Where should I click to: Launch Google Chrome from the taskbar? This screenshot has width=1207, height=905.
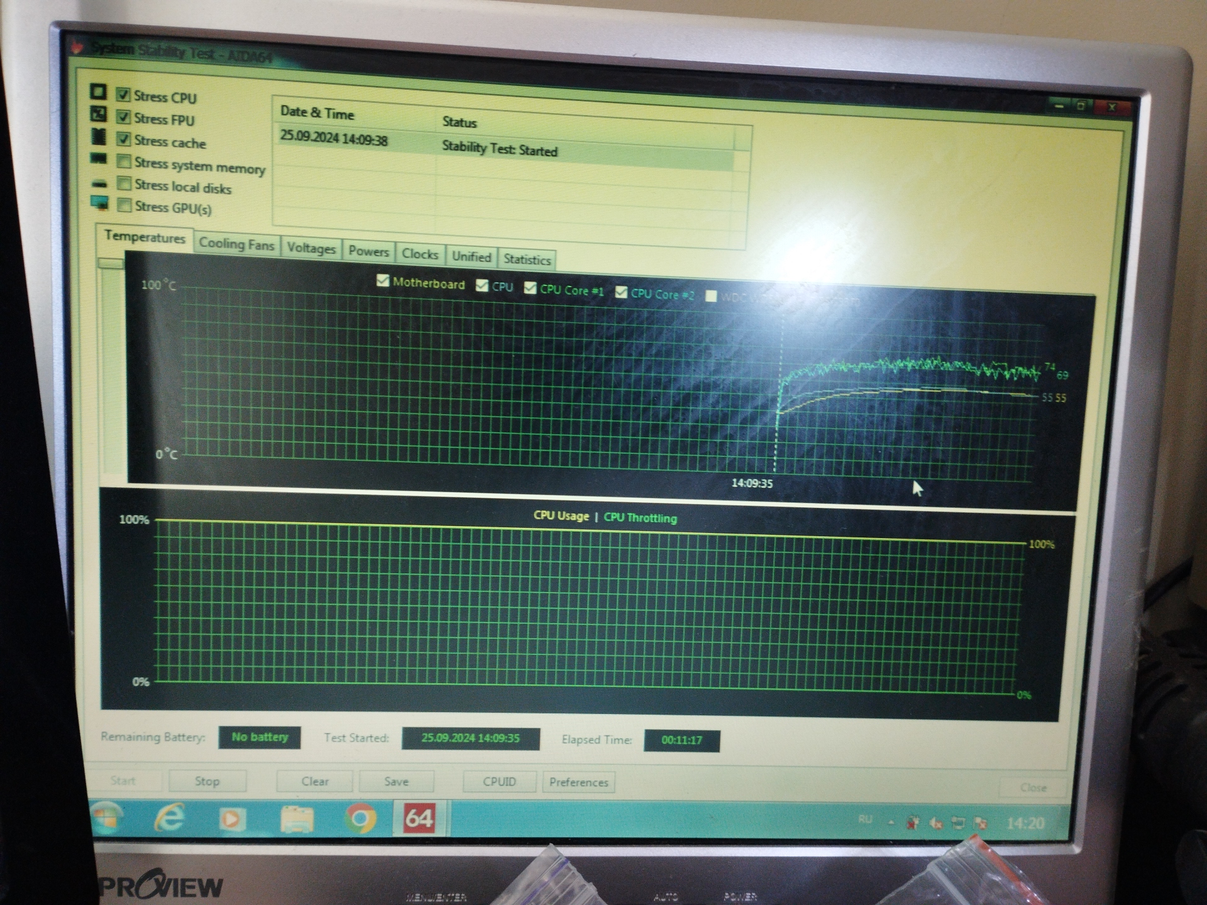(x=360, y=819)
